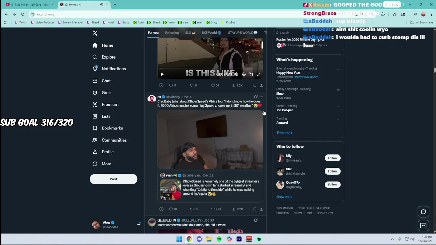
Task: Share the 5x post with 192K views
Action: click(x=261, y=209)
